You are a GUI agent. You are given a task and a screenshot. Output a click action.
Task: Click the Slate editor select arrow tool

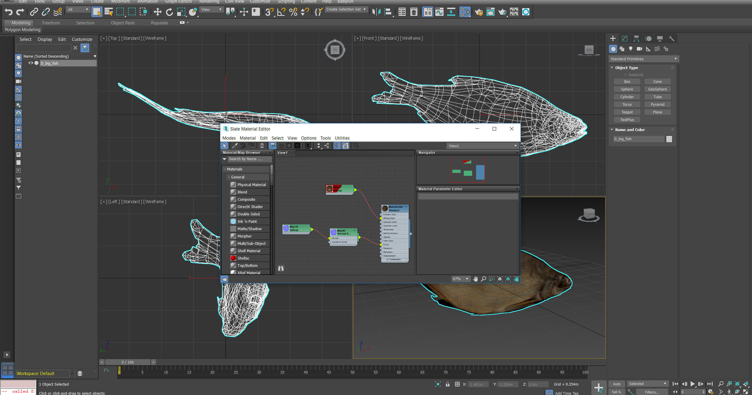coord(225,146)
